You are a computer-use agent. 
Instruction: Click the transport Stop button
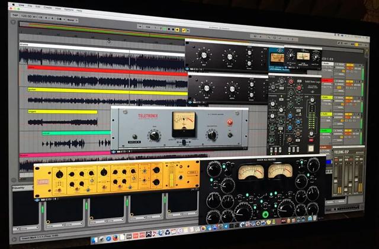coord(169,29)
